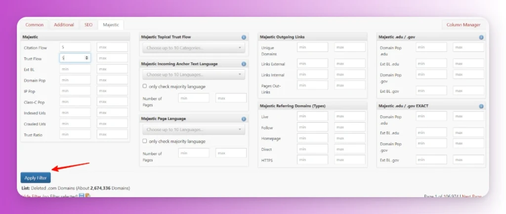Click Pages Out-Links max field
506x214 pixels.
pyautogui.click(x=350, y=85)
